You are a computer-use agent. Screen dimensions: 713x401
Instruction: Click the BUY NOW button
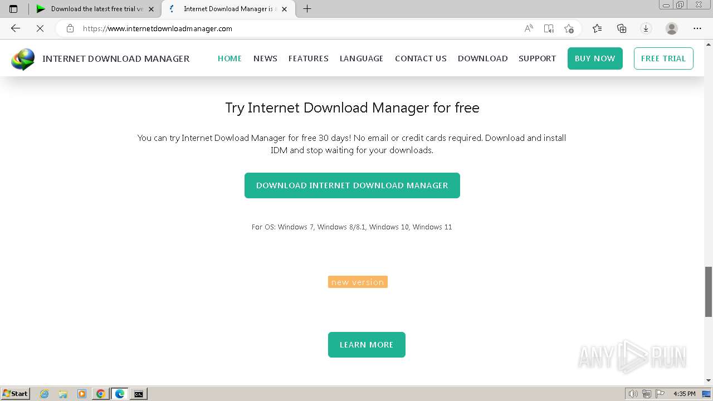click(595, 58)
